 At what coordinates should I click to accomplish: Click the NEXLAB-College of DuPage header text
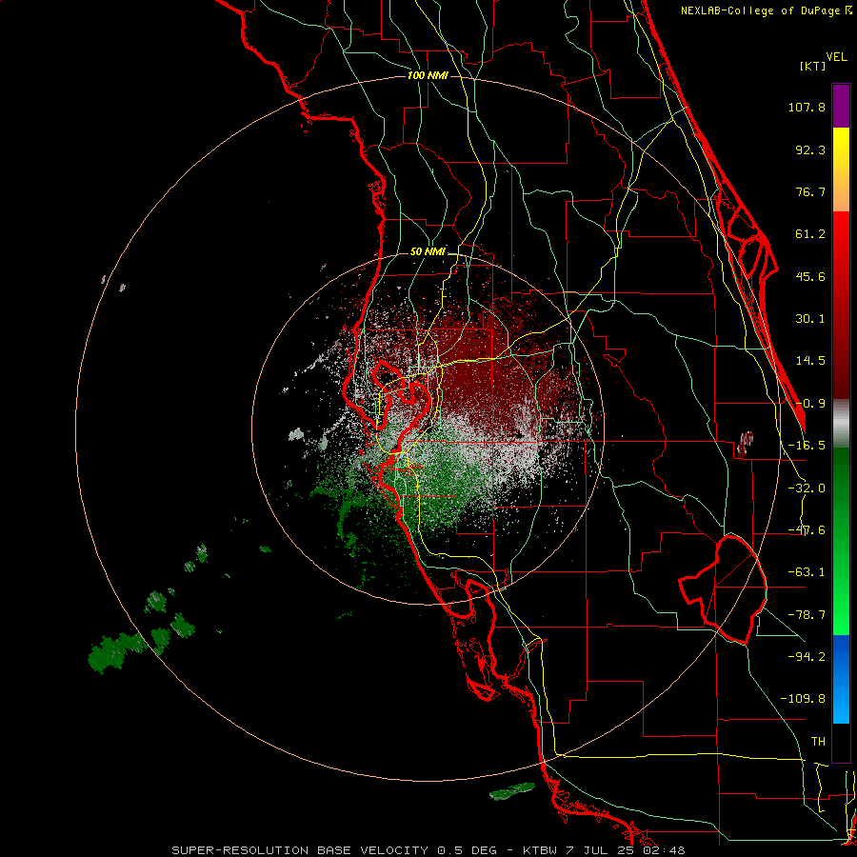pyautogui.click(x=766, y=10)
